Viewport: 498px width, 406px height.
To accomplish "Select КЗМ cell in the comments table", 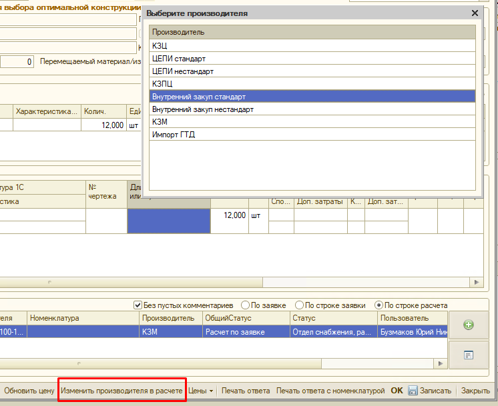I will (171, 332).
